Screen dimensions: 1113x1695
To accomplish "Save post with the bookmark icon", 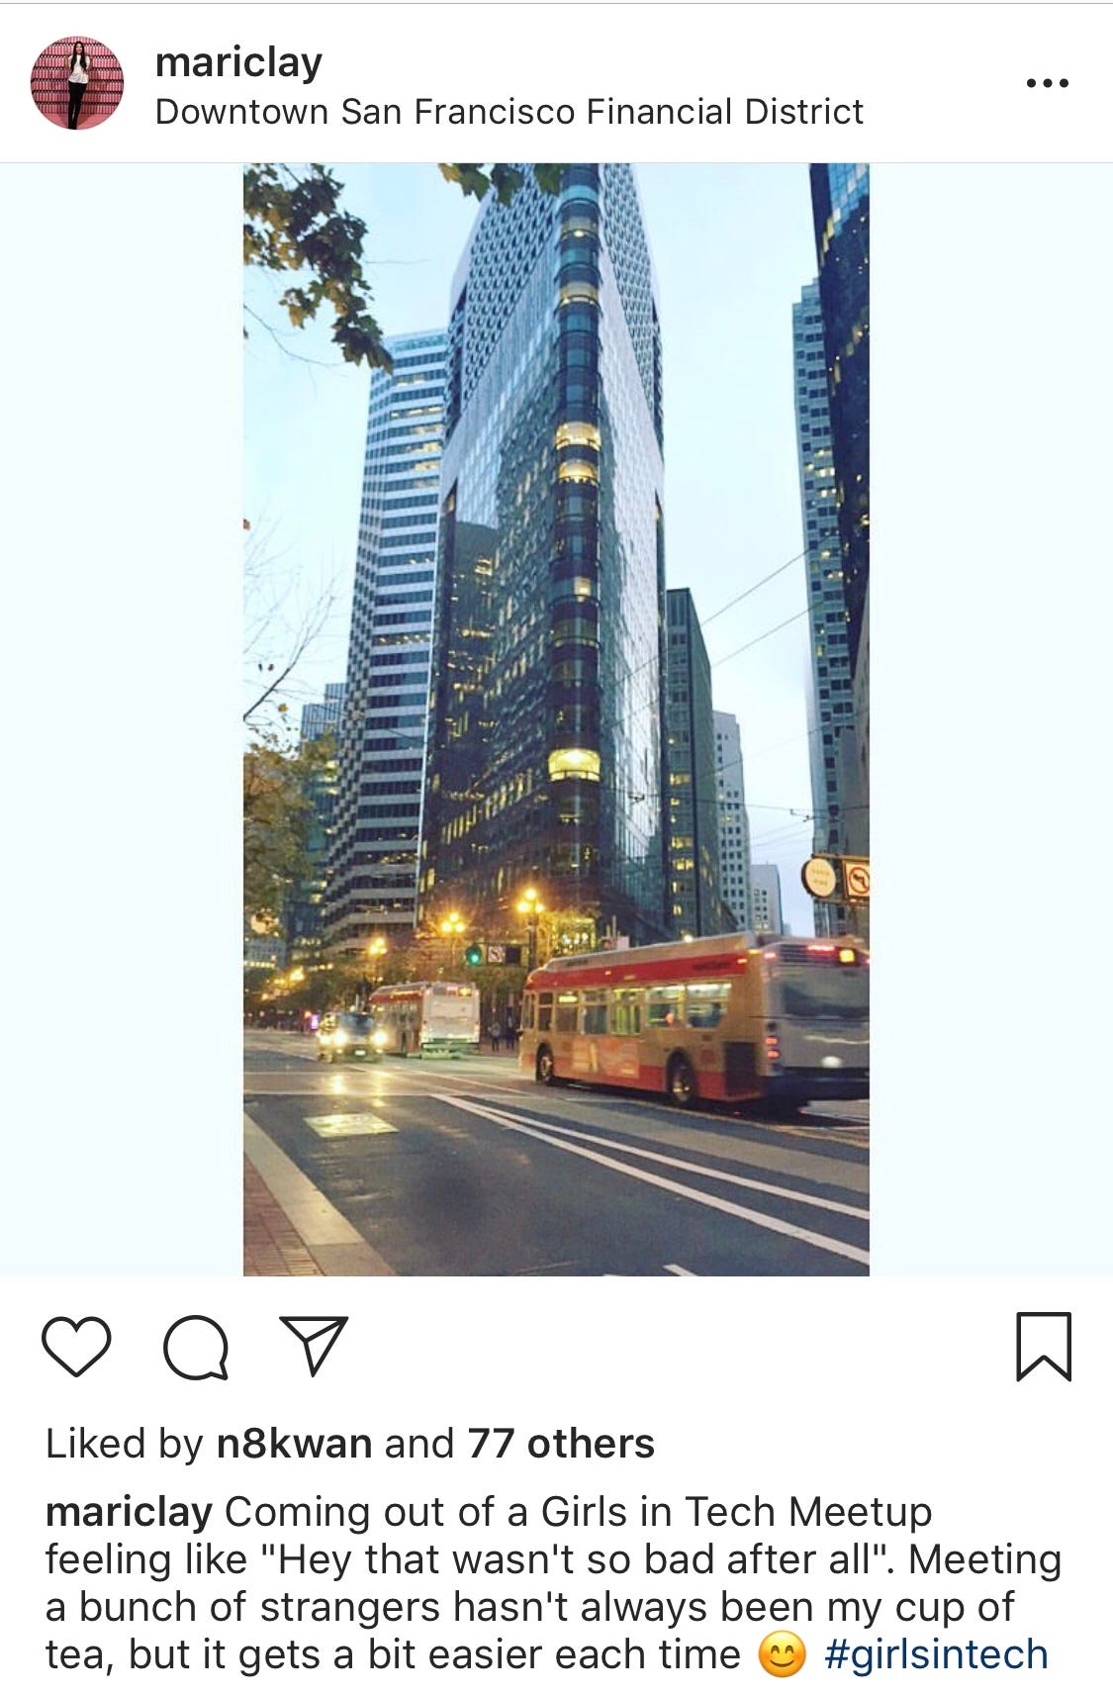I will (x=1044, y=1346).
